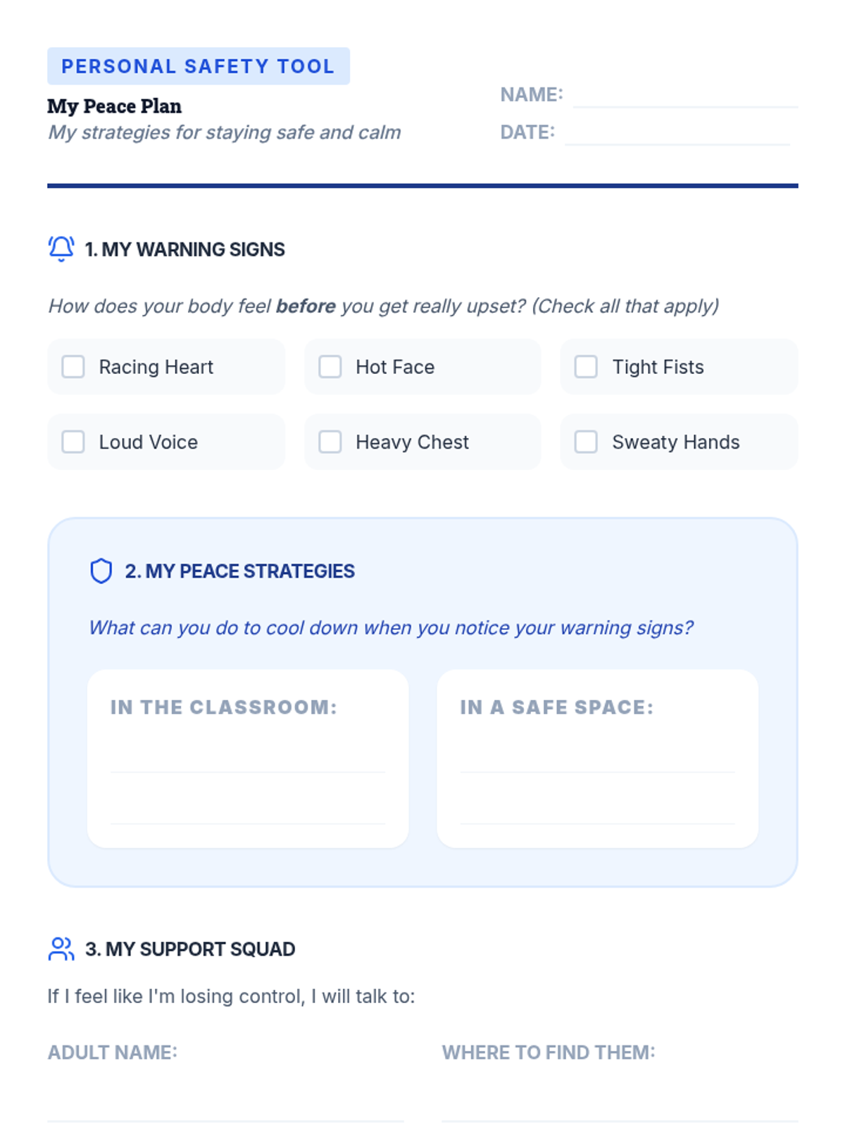This screenshot has height=1127, width=845.
Task: Click the 2. My Peace Strategies heading
Action: (240, 571)
